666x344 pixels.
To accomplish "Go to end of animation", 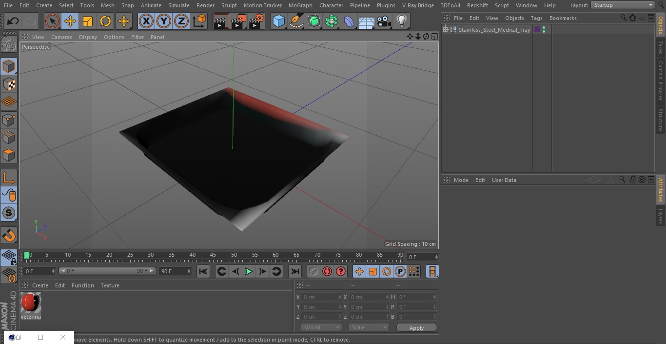I will tap(295, 271).
